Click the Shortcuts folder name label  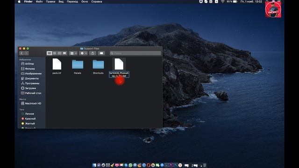pyautogui.click(x=98, y=73)
